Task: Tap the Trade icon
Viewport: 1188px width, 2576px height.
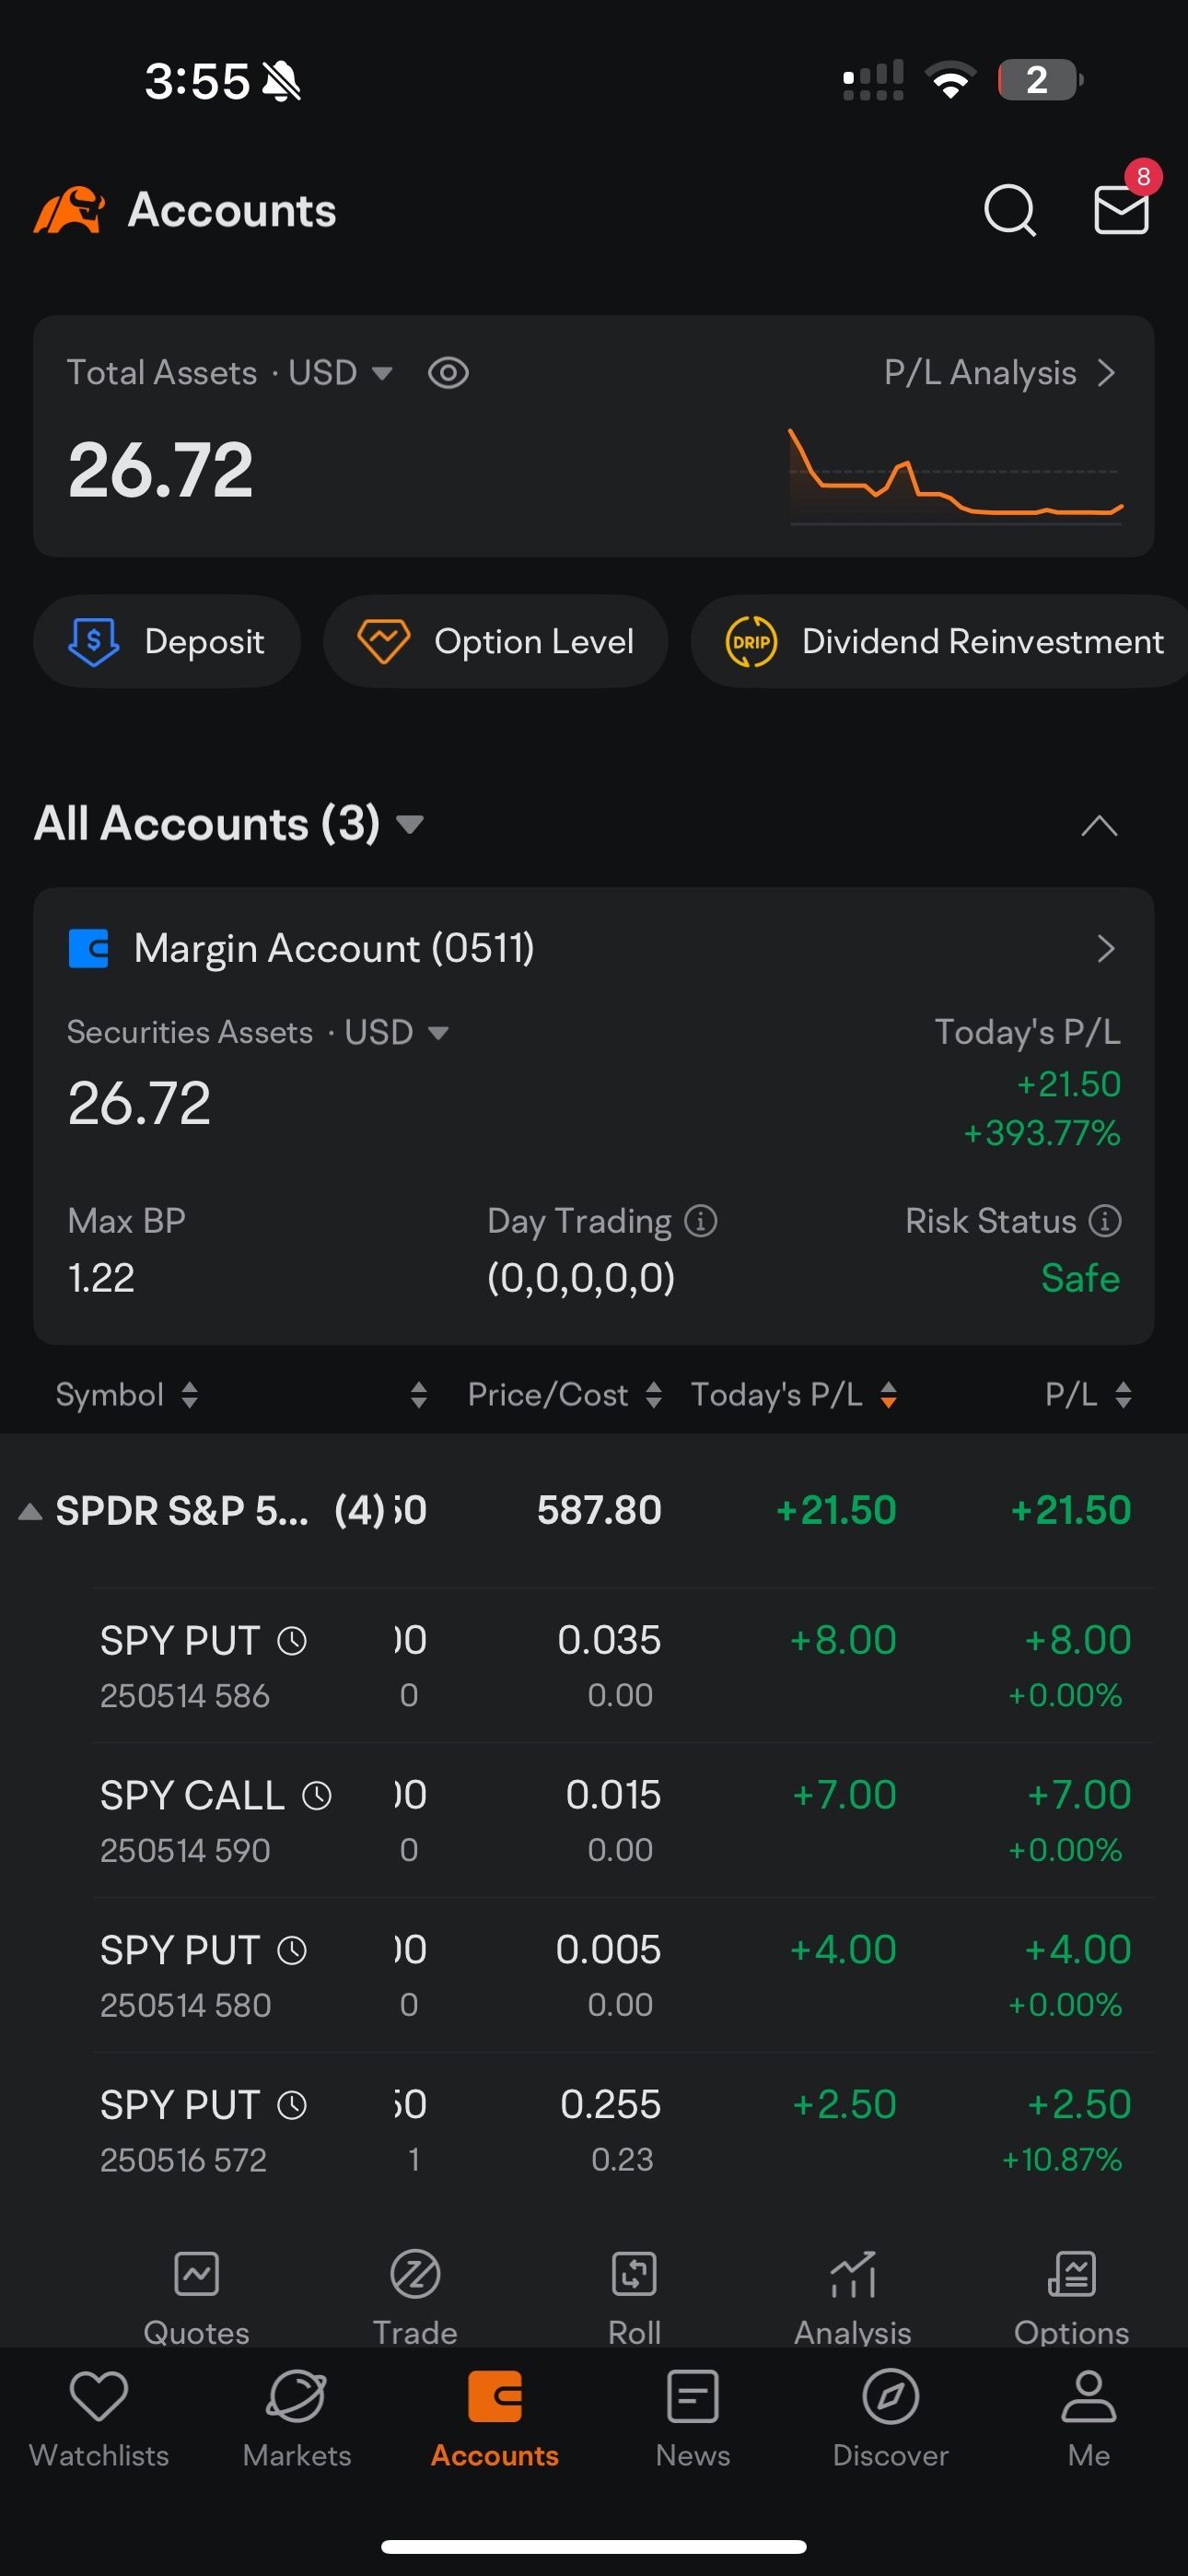Action: coord(415,2275)
